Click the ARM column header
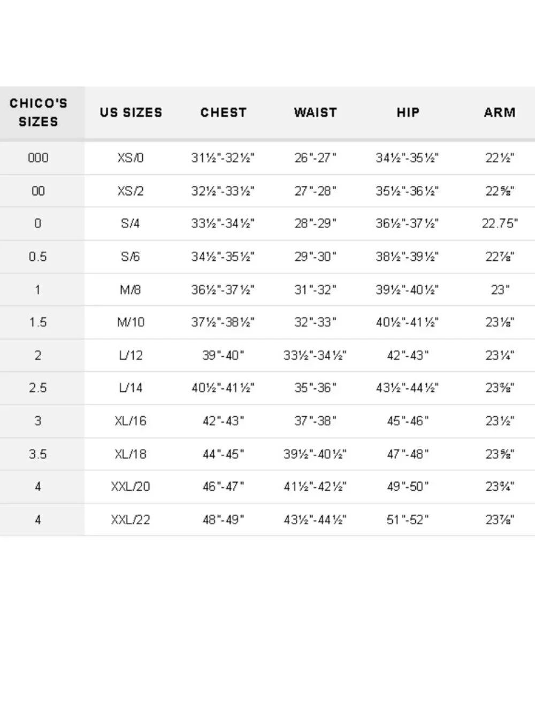The width and height of the screenshot is (535, 714). [500, 112]
